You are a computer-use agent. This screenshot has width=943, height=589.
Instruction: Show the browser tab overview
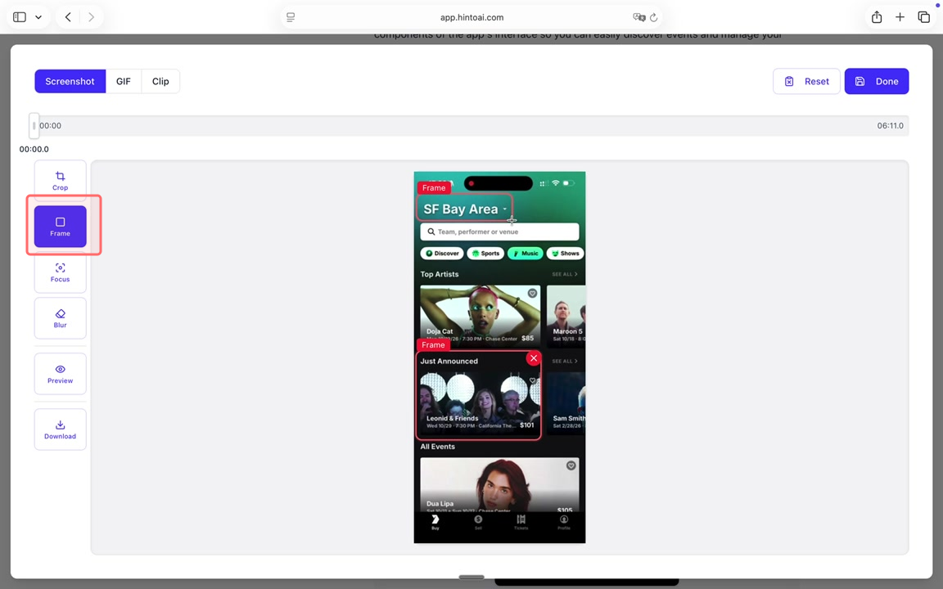click(x=923, y=17)
